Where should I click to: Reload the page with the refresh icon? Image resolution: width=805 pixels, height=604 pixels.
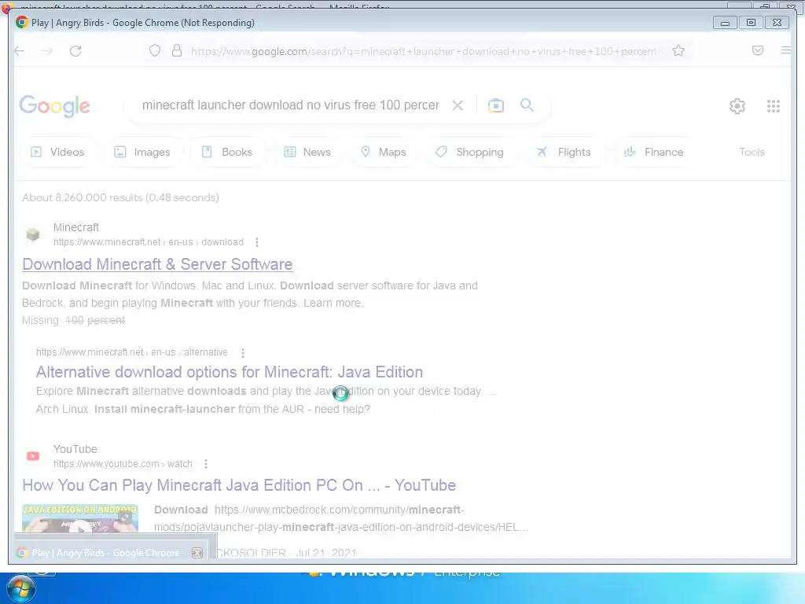[x=75, y=51]
